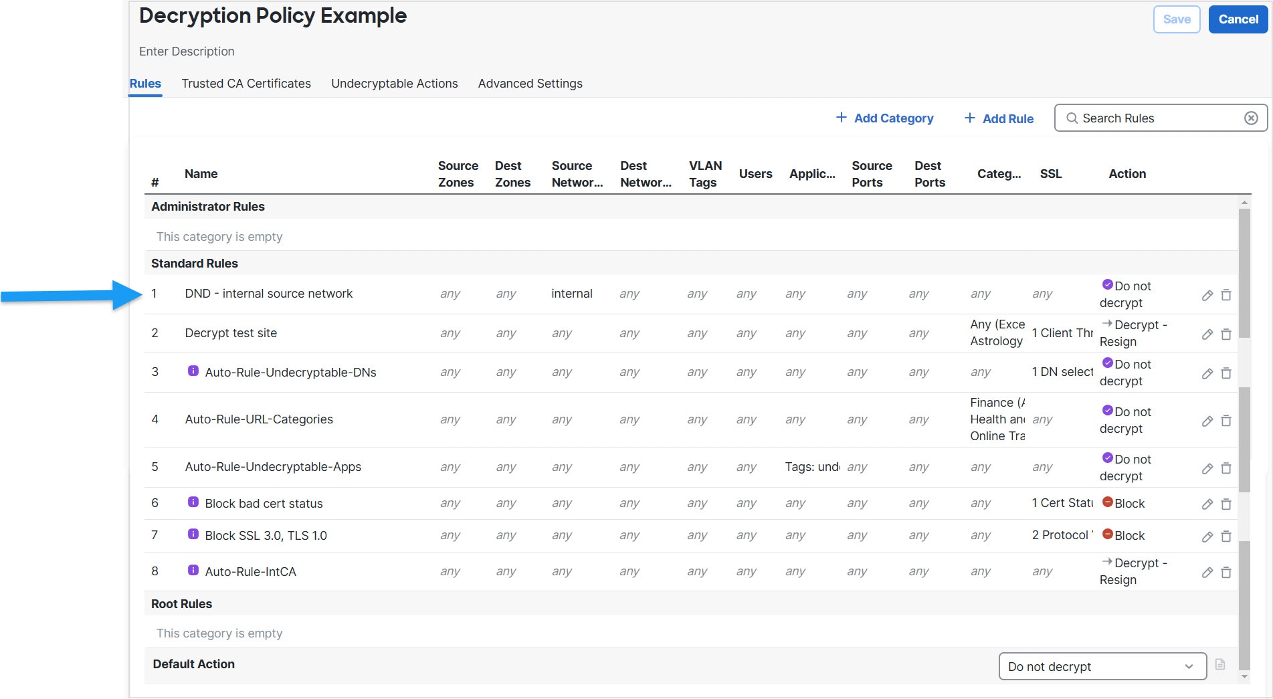Viewport: 1273px width, 699px height.
Task: Click 'Any (Exce Astrology' category cell
Action: pos(997,333)
